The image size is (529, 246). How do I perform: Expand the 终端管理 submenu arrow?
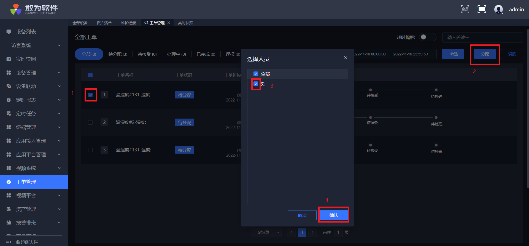pyautogui.click(x=59, y=127)
